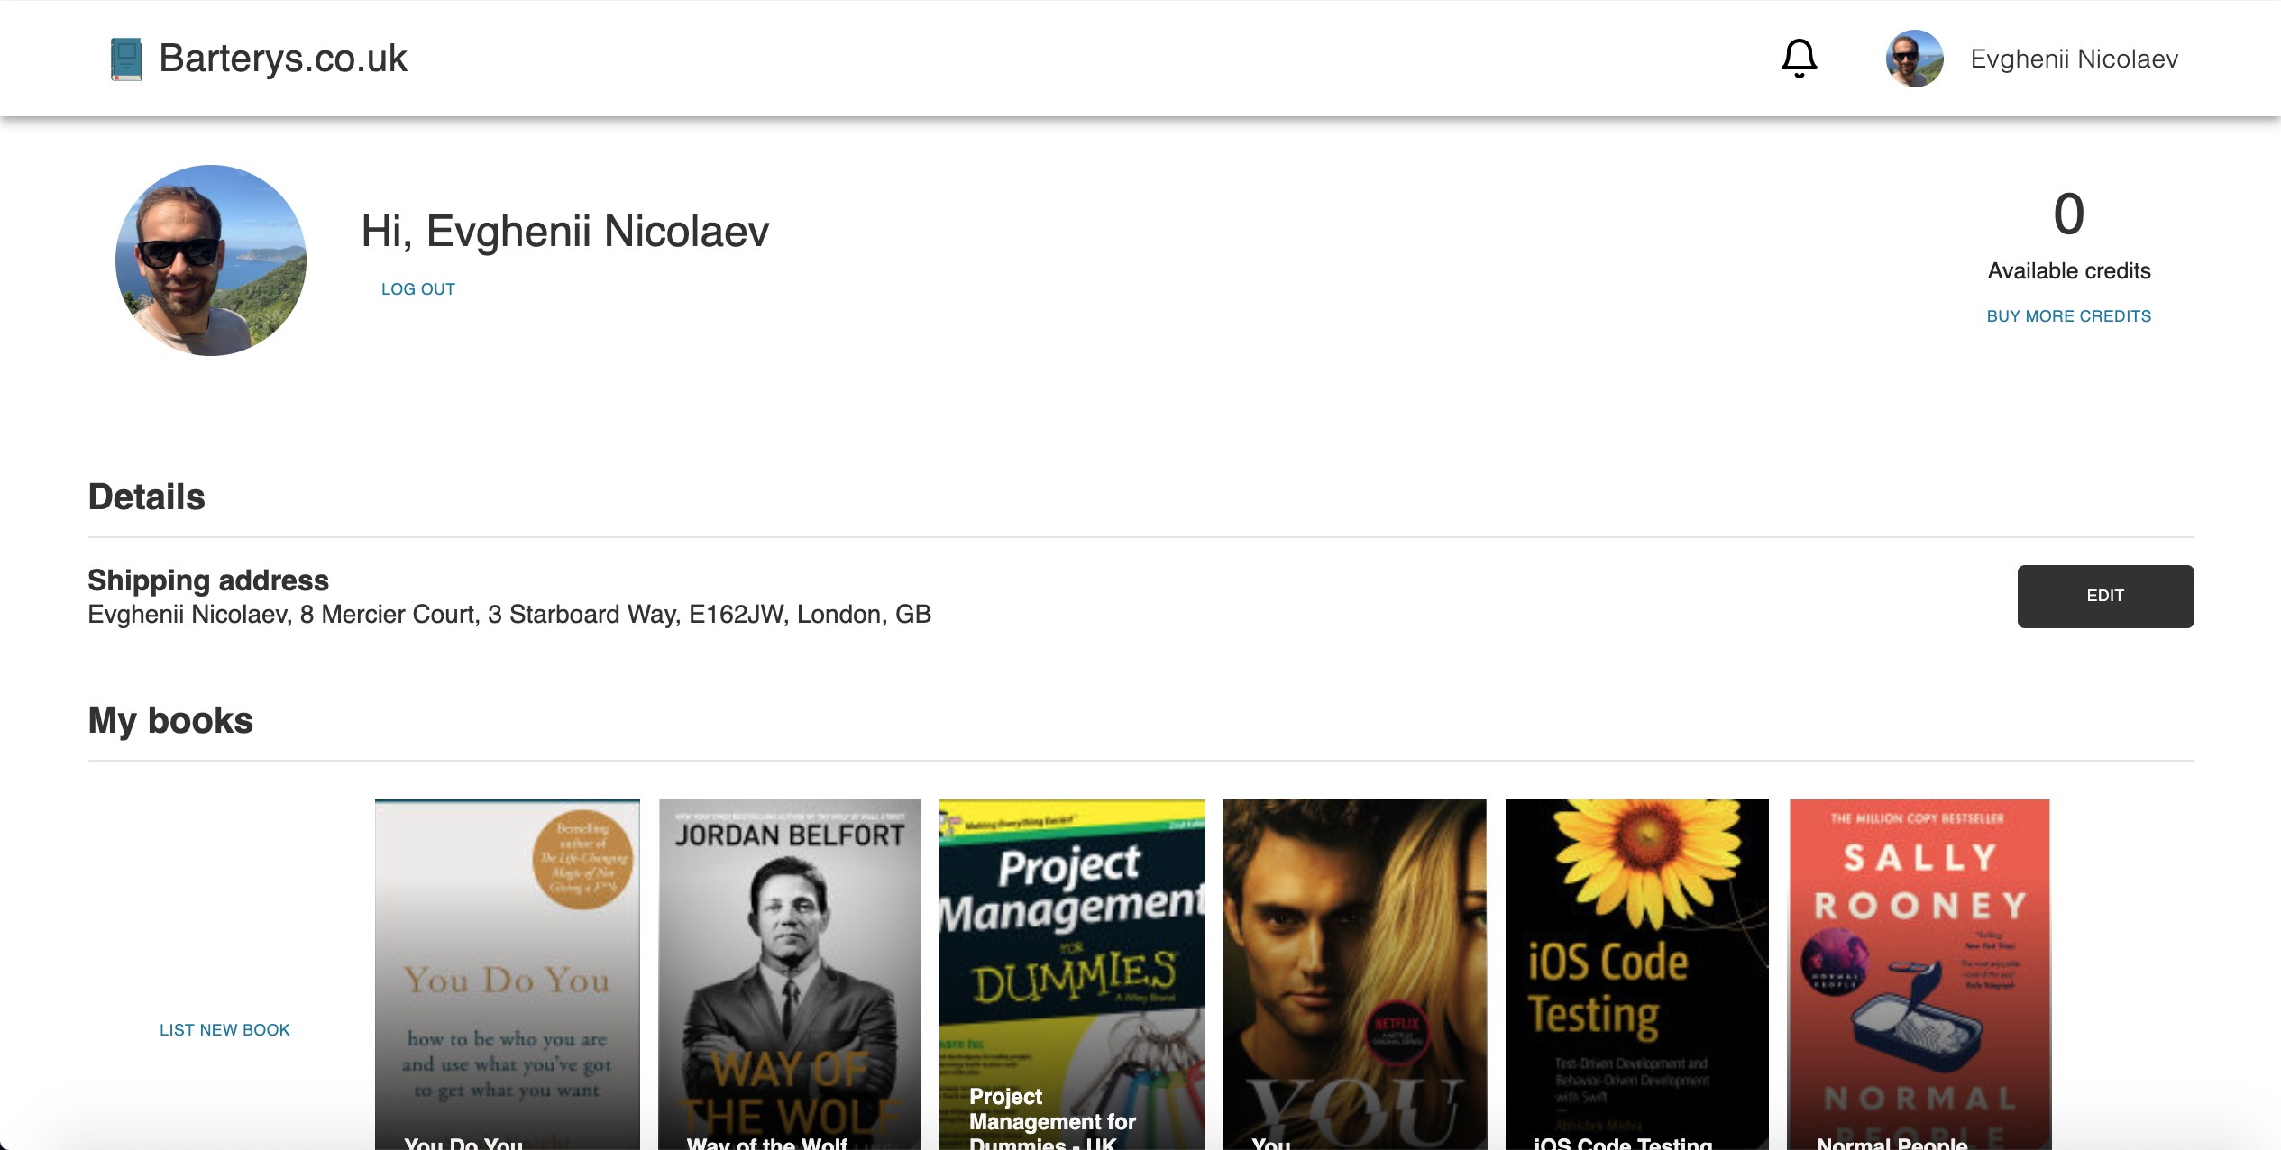
Task: Open the Way of the Wolf book
Action: (x=790, y=973)
